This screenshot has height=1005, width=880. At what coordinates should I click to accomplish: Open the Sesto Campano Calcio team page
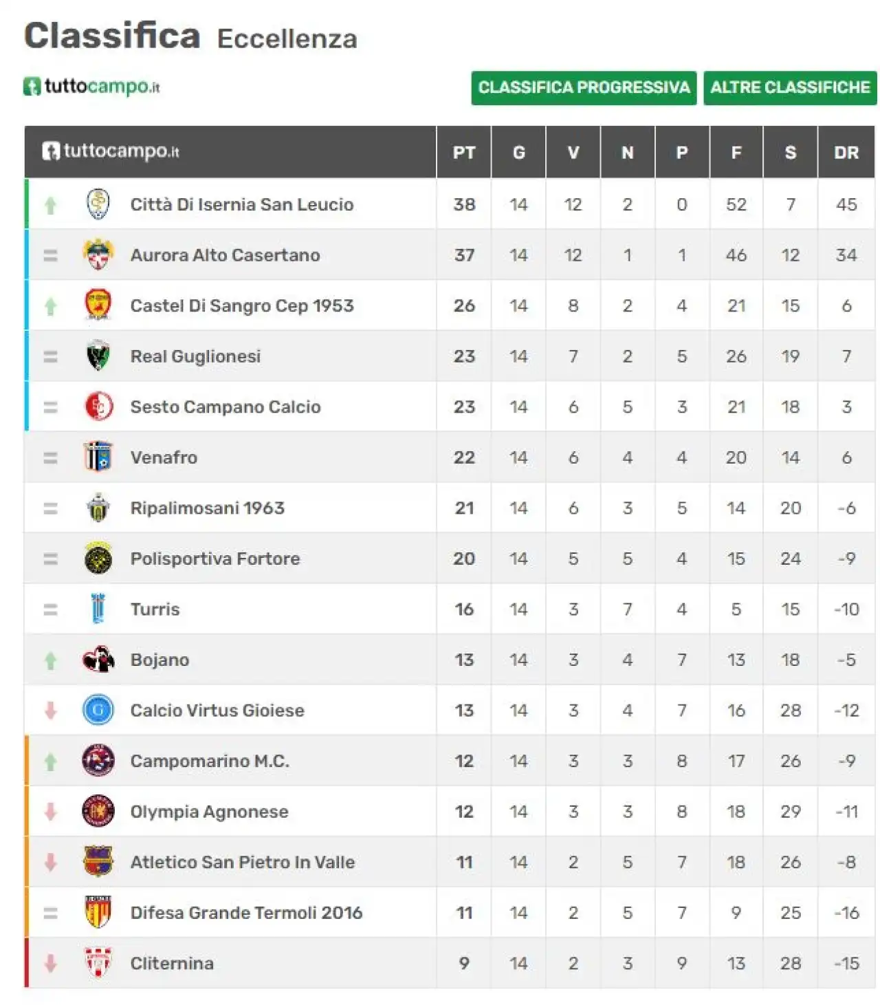click(x=225, y=407)
